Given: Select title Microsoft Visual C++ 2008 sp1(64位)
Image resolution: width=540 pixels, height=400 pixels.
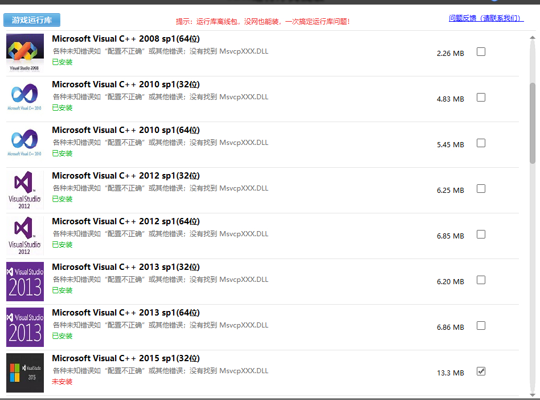Looking at the screenshot, I should (126, 39).
